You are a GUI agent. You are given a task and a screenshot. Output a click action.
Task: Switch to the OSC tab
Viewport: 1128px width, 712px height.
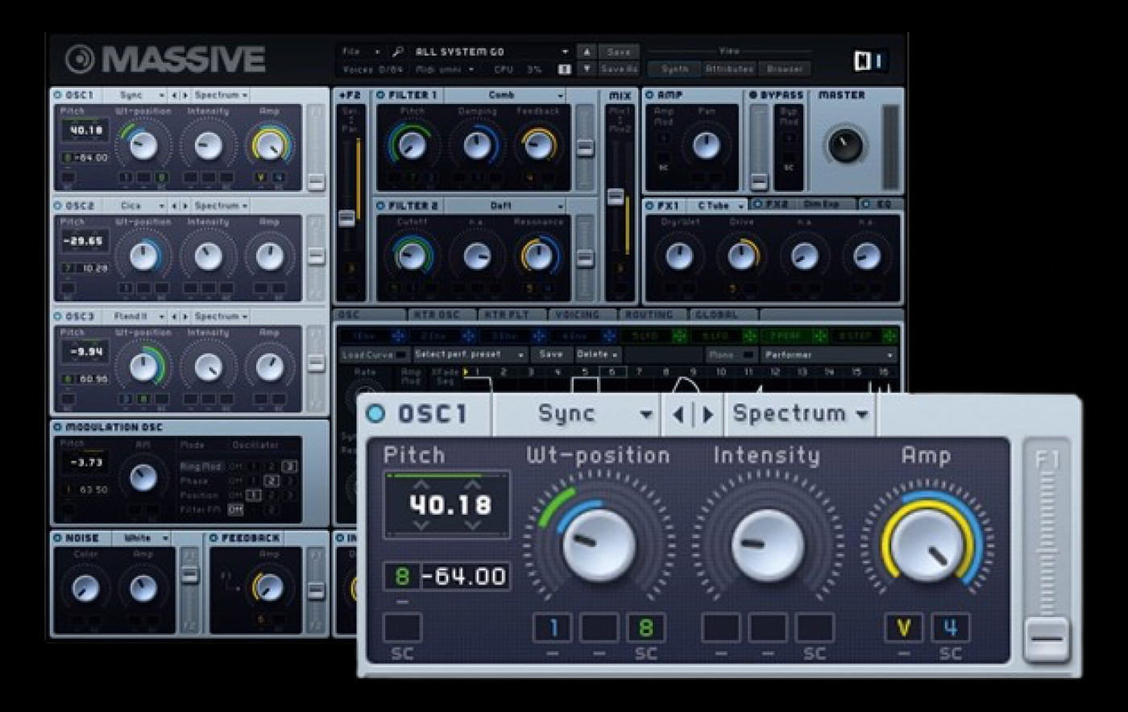click(x=370, y=315)
